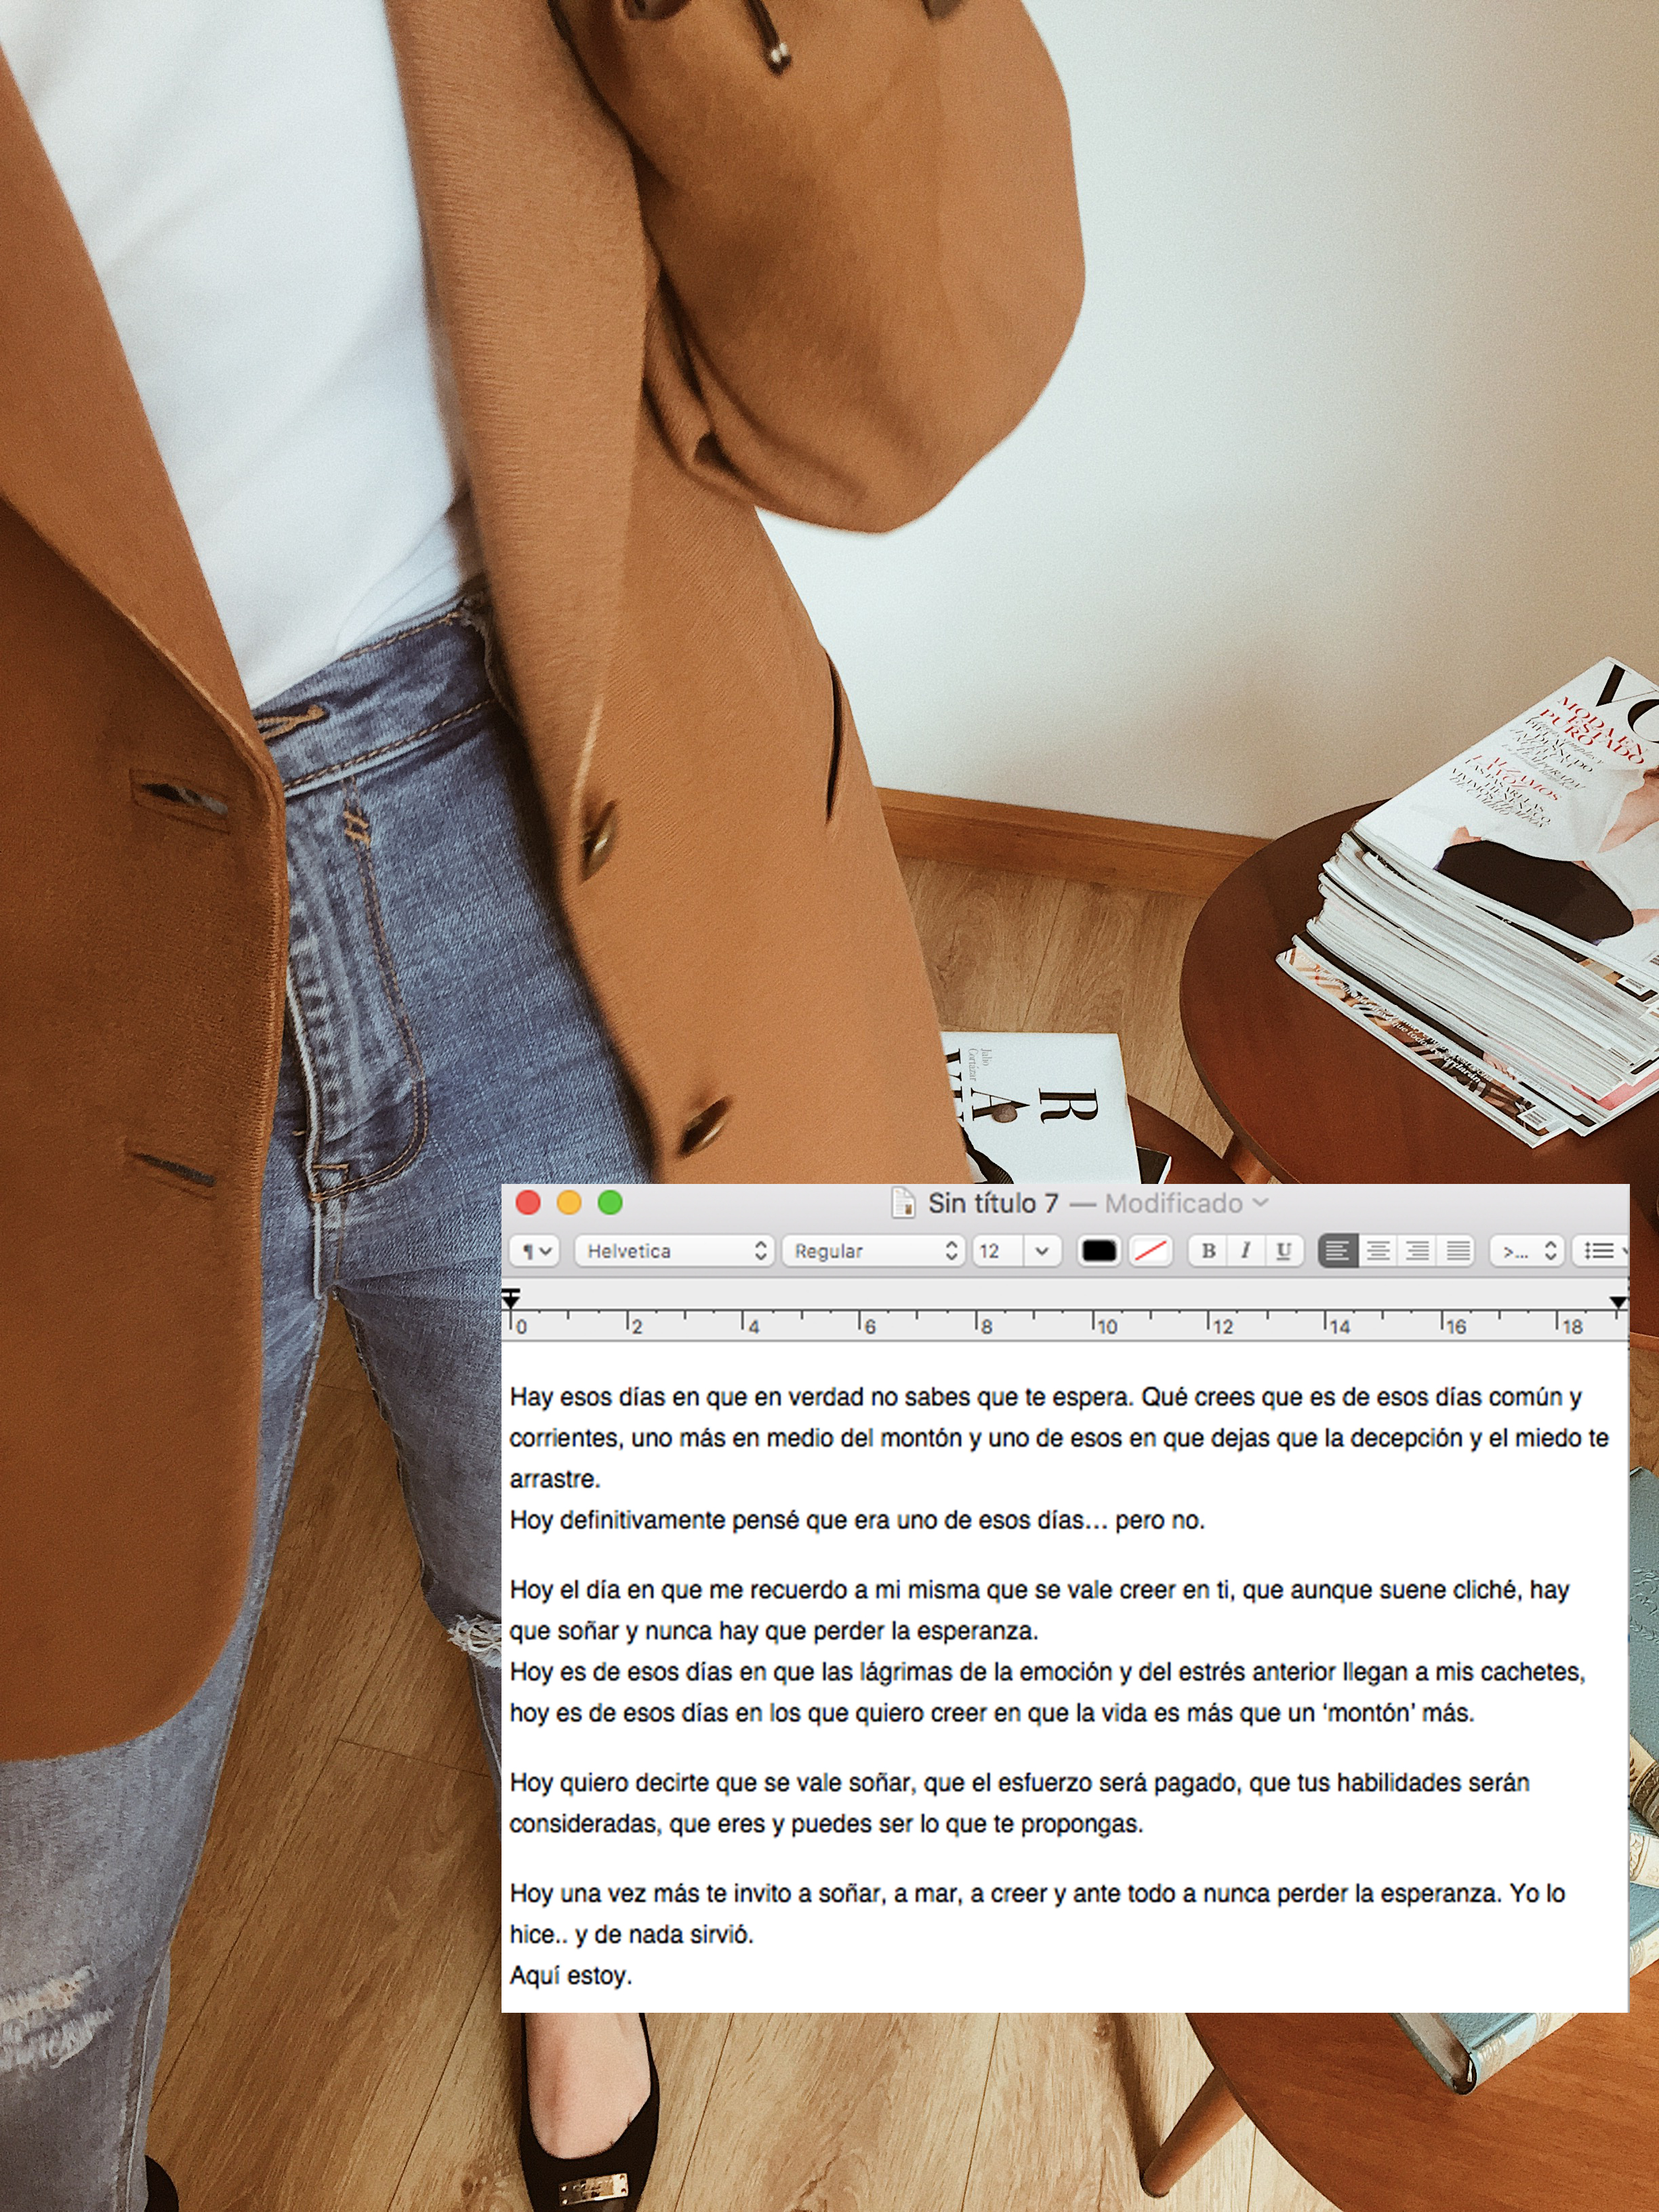The image size is (1659, 2212).
Task: Open the Helvetica font family dropdown
Action: 676,1251
